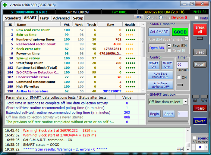Click the Extended self-test polling time row
Image resolution: width=211 pixels, height=155 pixels.
click(x=75, y=113)
